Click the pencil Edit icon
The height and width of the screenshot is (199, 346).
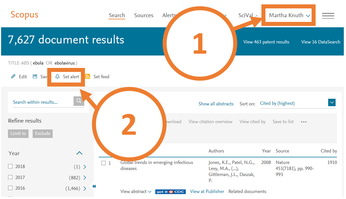point(14,77)
